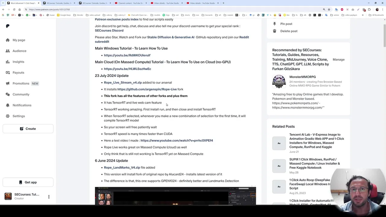Bookmark this page with the star icon

329,9
